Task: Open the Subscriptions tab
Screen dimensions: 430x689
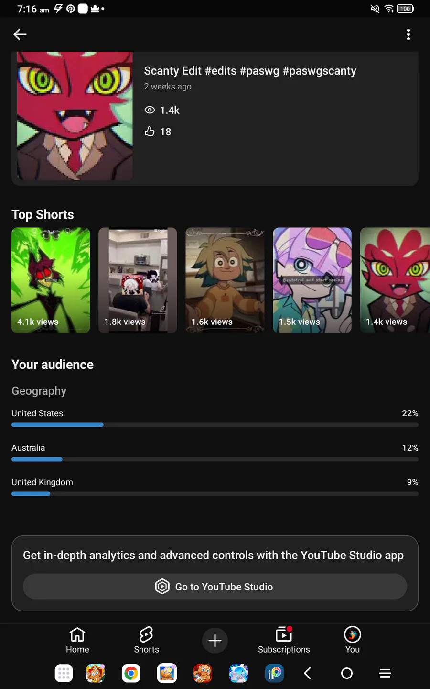Action: tap(284, 640)
